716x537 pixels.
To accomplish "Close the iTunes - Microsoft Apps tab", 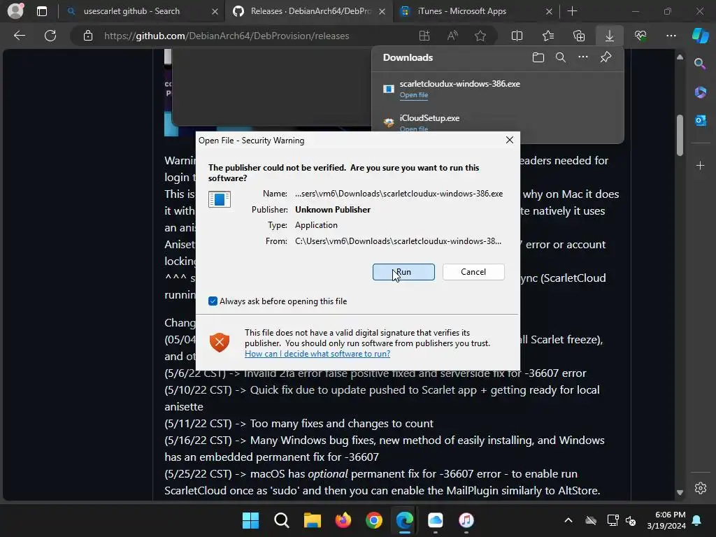I will [x=549, y=11].
